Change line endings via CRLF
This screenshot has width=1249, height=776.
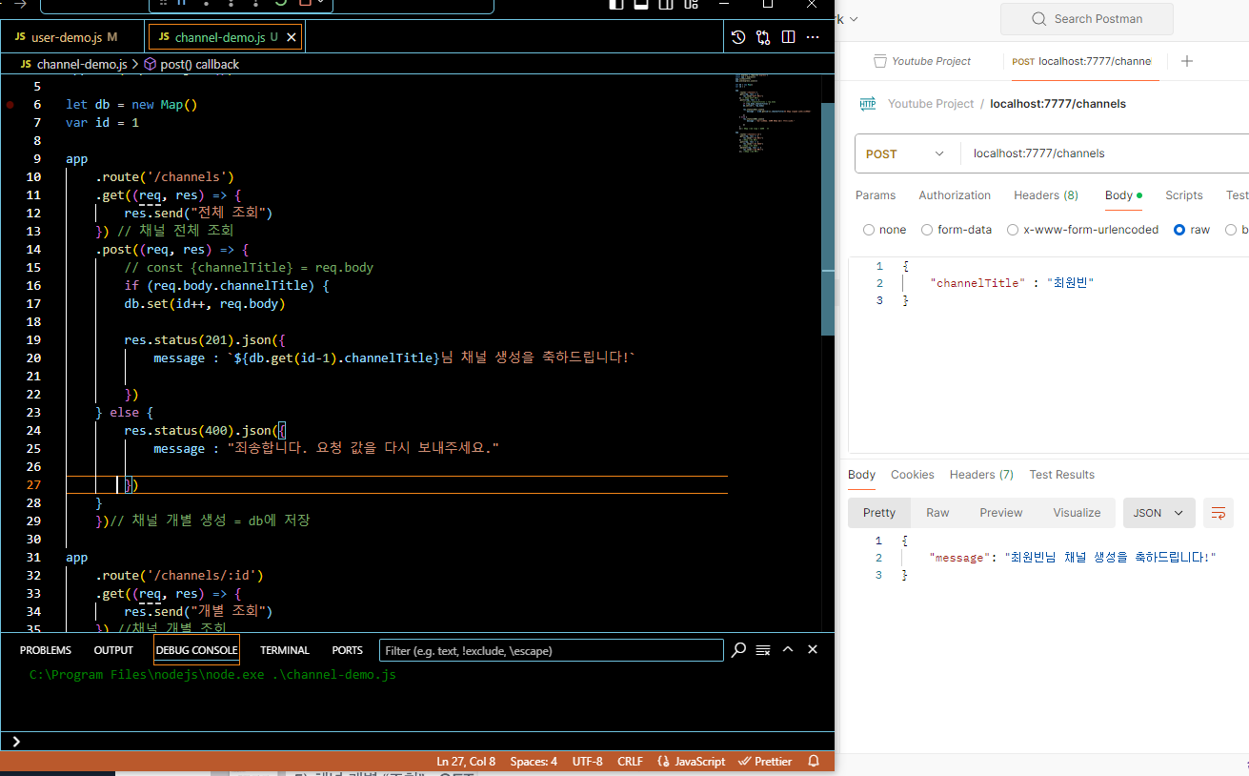point(630,762)
